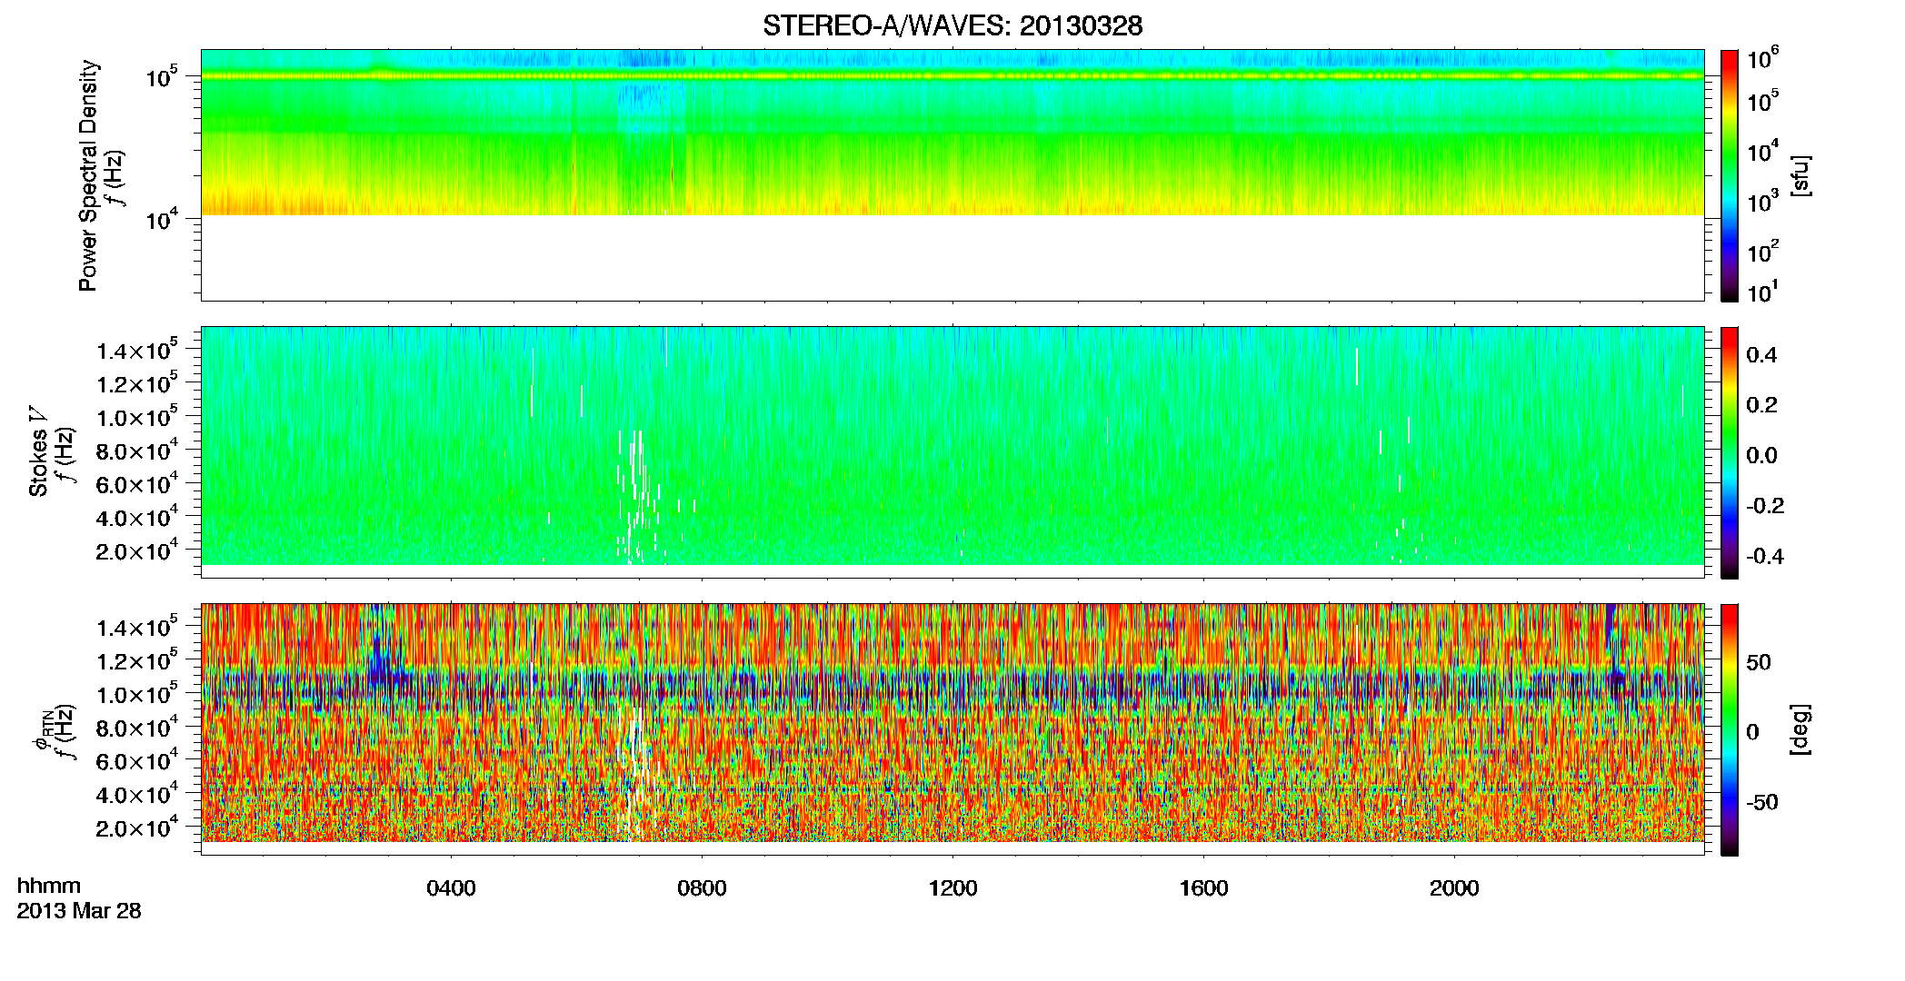
Task: Click the STEREO-A/WAVES: 20130328 plot title
Action: coord(952,26)
